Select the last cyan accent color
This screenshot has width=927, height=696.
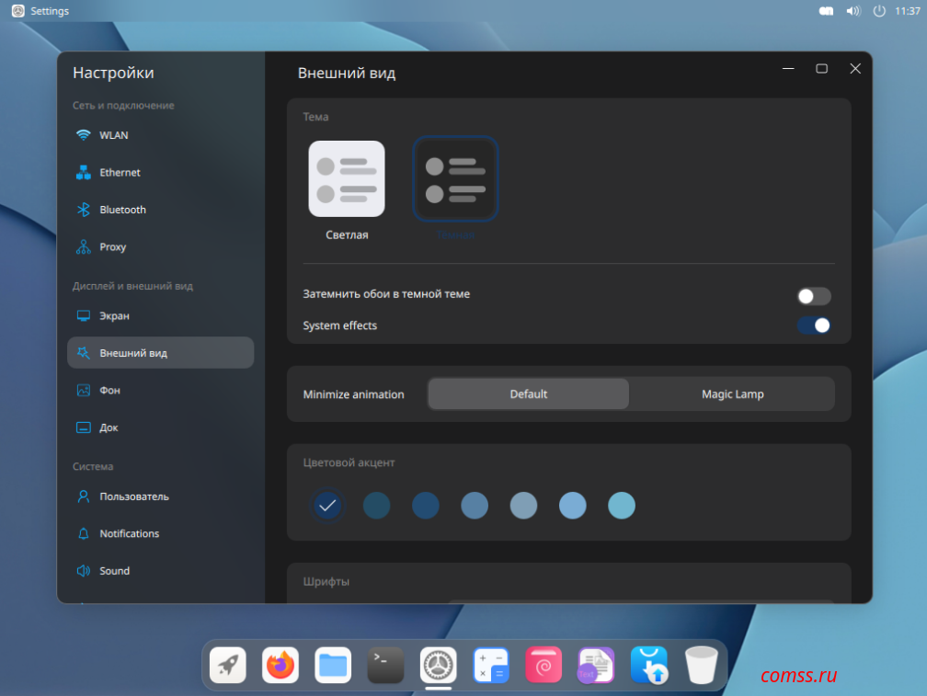[x=622, y=506]
